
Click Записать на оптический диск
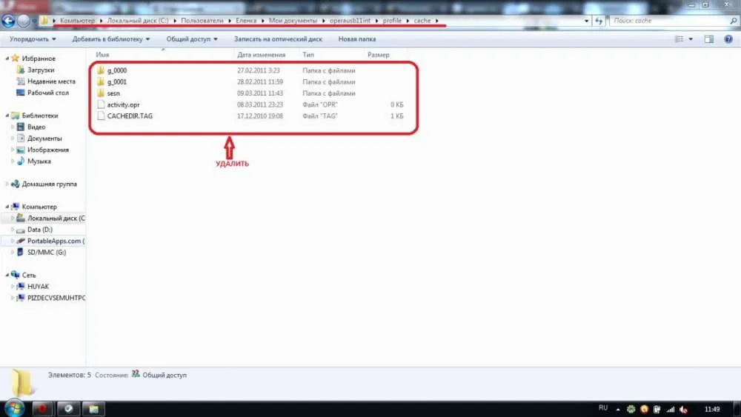tap(278, 39)
